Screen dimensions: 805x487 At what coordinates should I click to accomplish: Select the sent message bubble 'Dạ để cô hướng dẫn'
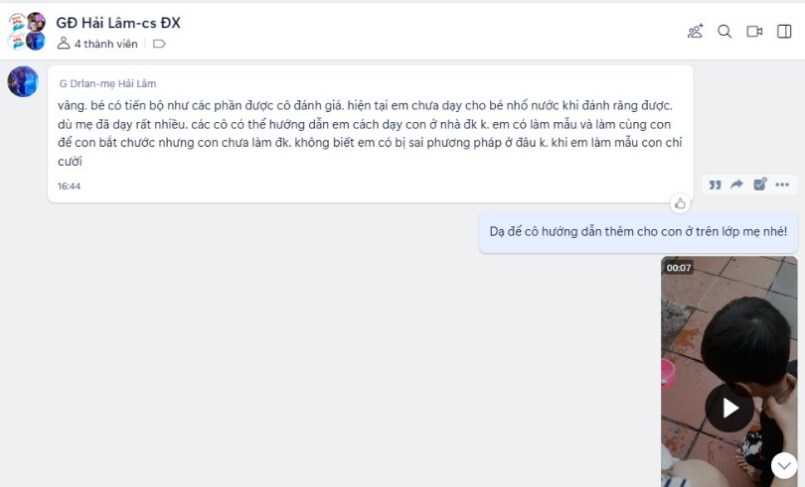(x=638, y=232)
